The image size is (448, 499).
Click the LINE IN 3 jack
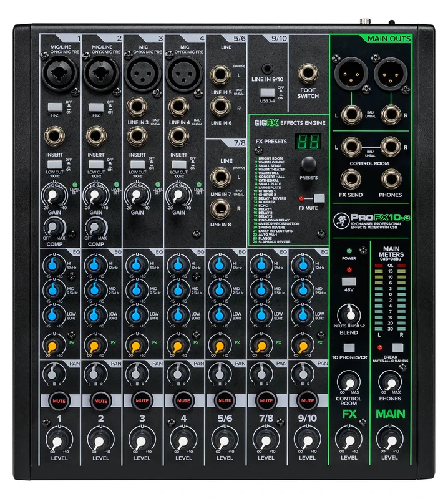point(137,107)
